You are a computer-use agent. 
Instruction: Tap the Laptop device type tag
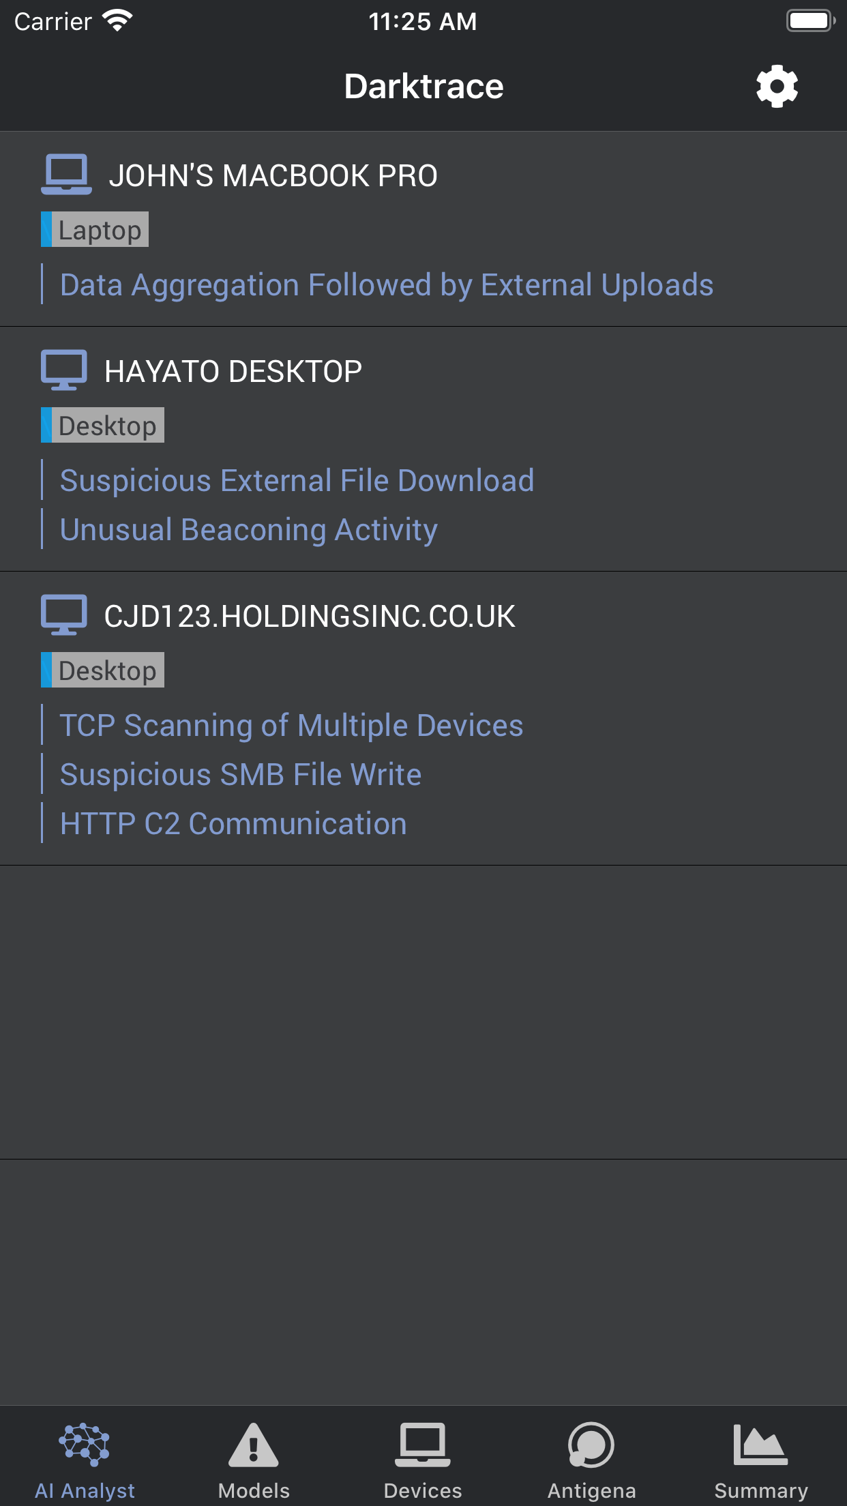coord(94,230)
